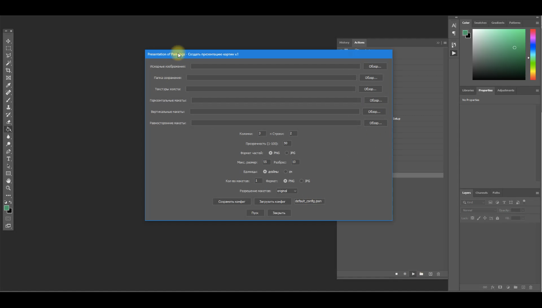Select the Magic Wand tool
Screen dimensions: 542x308
(8, 63)
